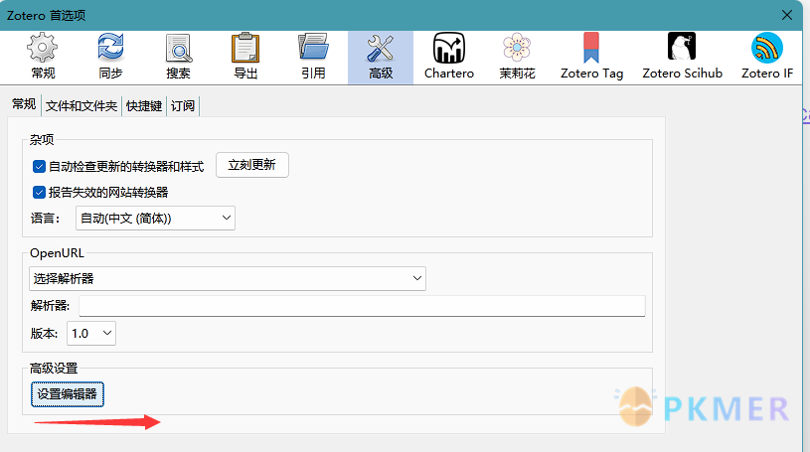Close the Zotero 首选项 window

pos(787,15)
